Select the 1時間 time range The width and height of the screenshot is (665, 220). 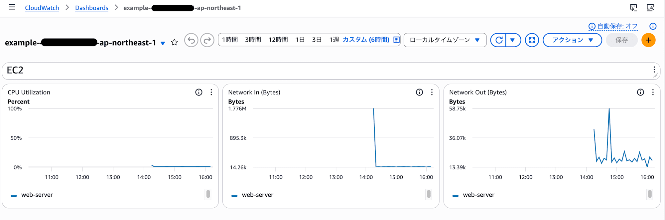click(230, 40)
